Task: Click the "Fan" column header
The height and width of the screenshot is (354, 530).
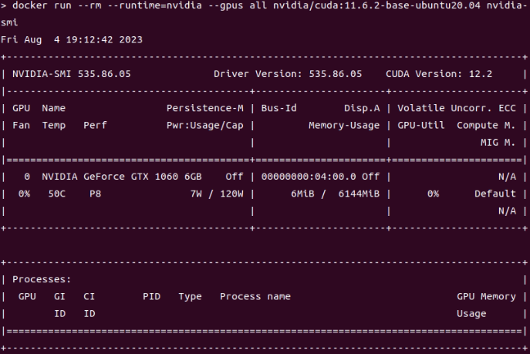Action: click(22, 125)
